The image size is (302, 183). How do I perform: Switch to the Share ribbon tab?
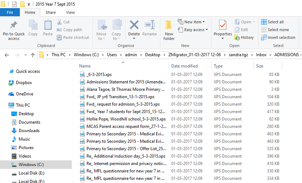click(51, 12)
